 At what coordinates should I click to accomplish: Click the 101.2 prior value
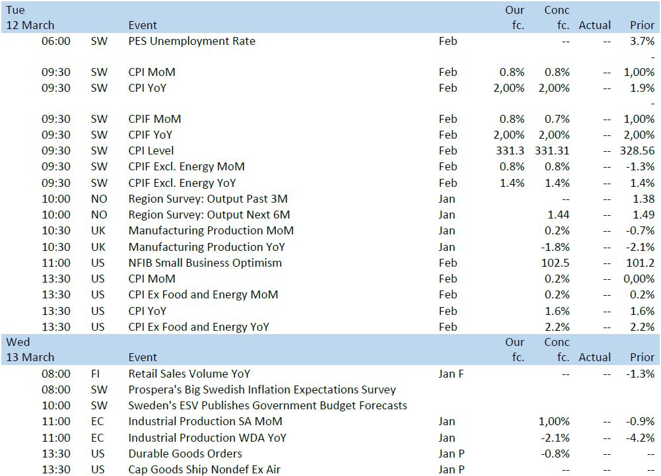[x=641, y=263]
